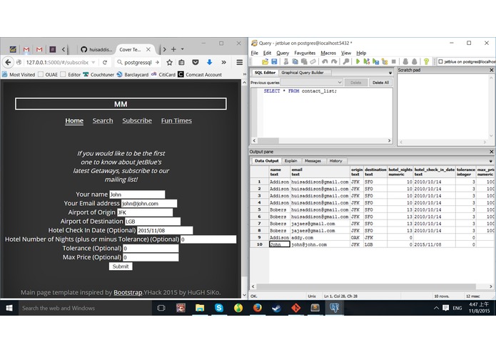Save the query with the floppy disk icon

coord(274,61)
